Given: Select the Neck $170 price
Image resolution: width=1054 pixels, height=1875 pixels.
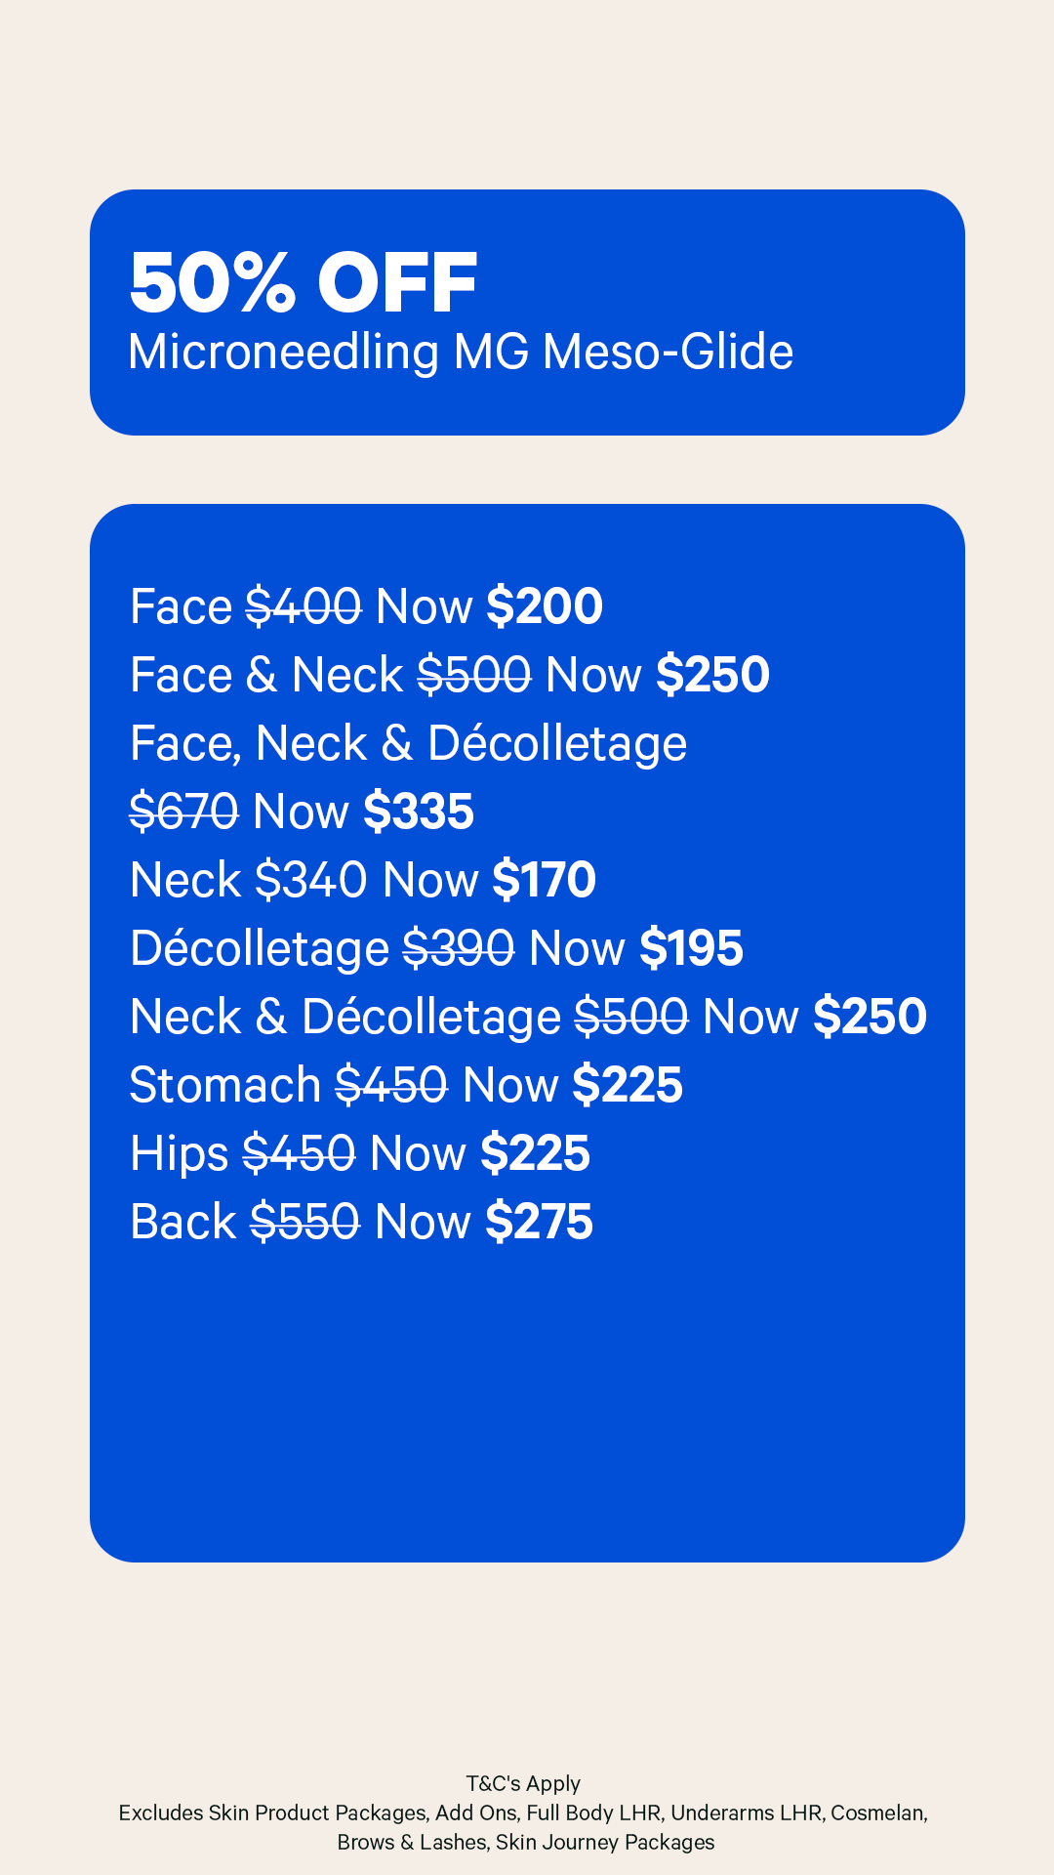Looking at the screenshot, I should tap(544, 880).
